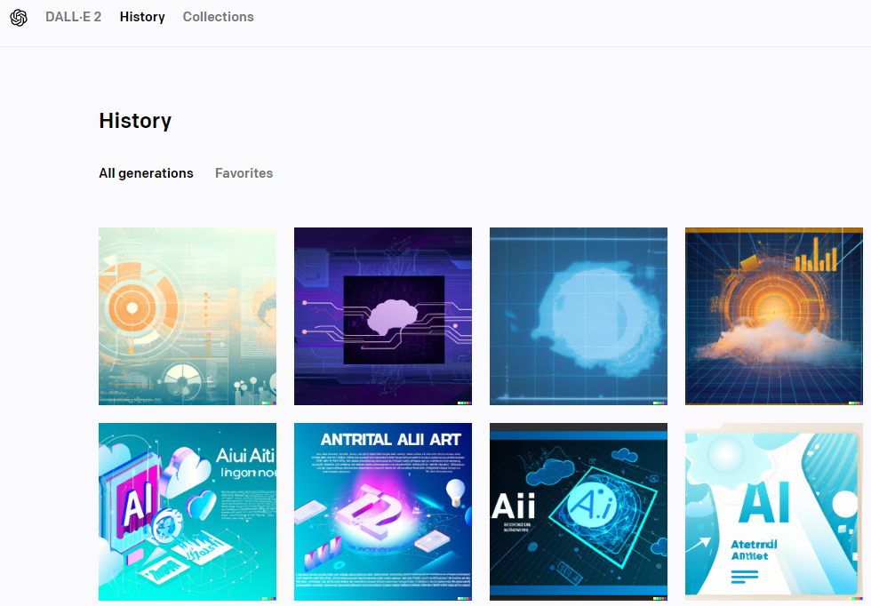The height and width of the screenshot is (606, 871).
Task: Open the dark Aii diamond frame image
Action: coord(579,512)
